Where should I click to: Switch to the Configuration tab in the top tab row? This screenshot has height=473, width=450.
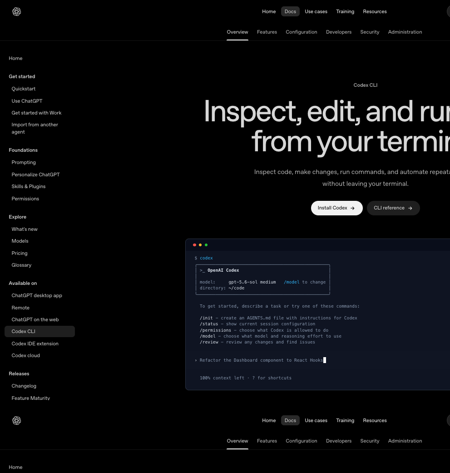(x=302, y=32)
